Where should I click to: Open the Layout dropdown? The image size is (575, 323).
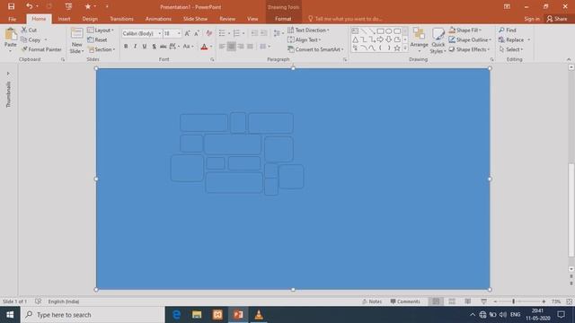click(x=101, y=30)
